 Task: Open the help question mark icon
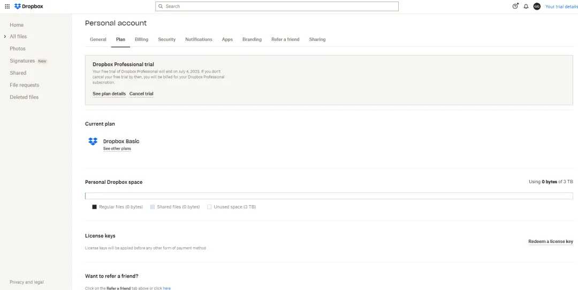point(515,6)
